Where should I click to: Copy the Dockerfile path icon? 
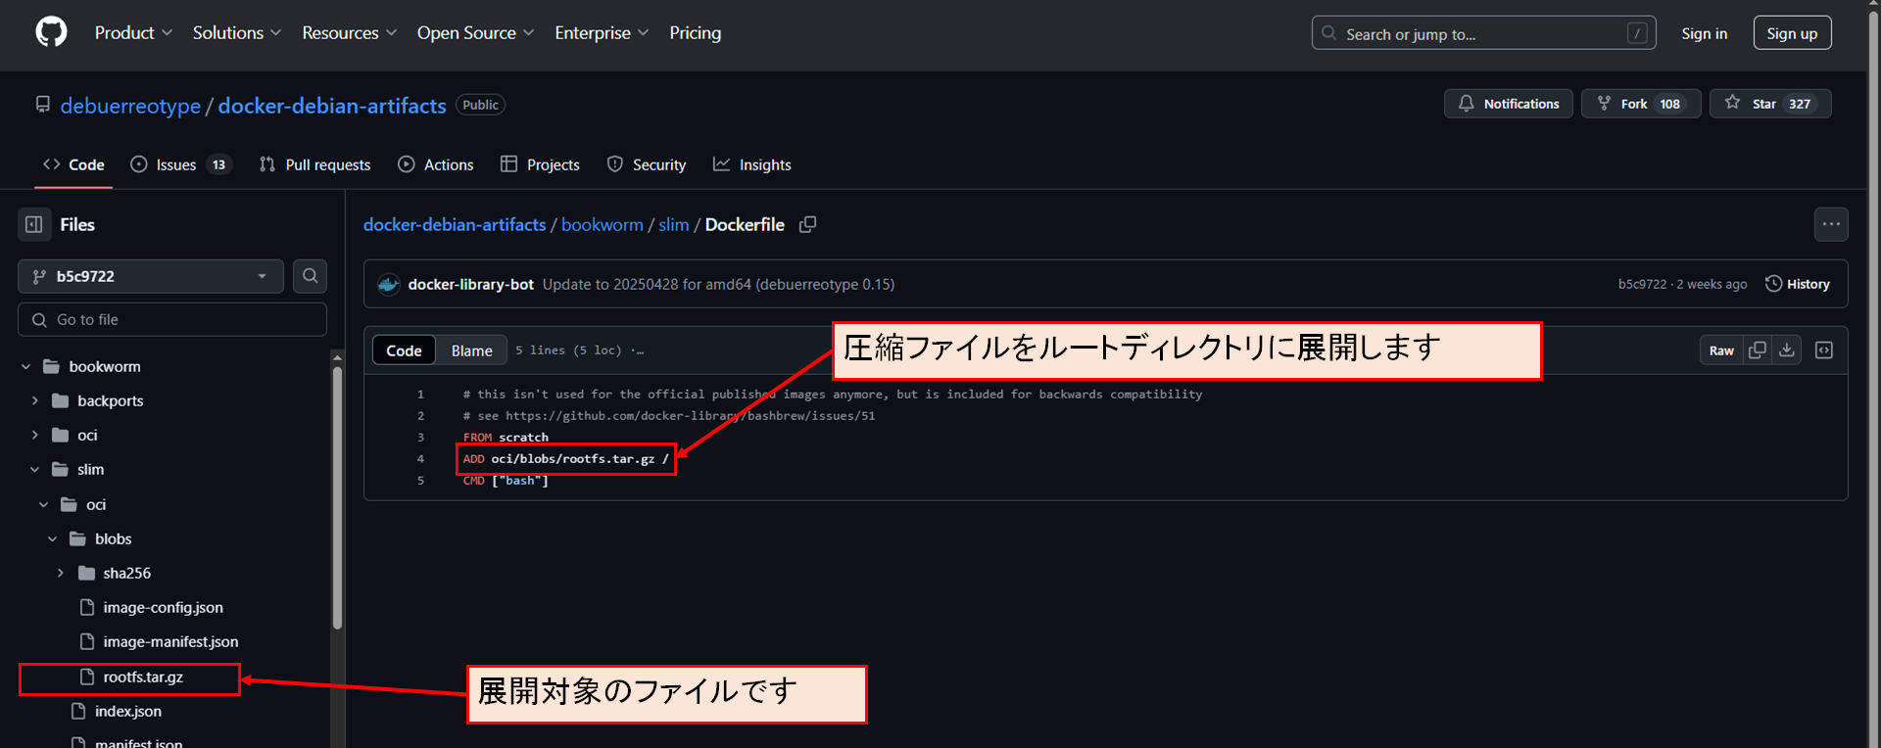tap(807, 224)
